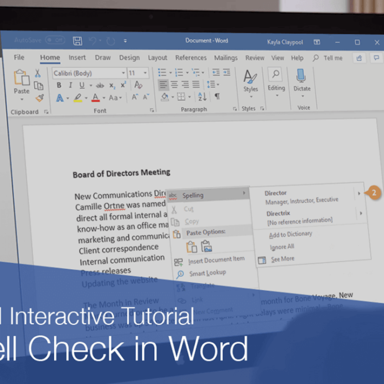Toggle Superscript formatting

pos(123,85)
